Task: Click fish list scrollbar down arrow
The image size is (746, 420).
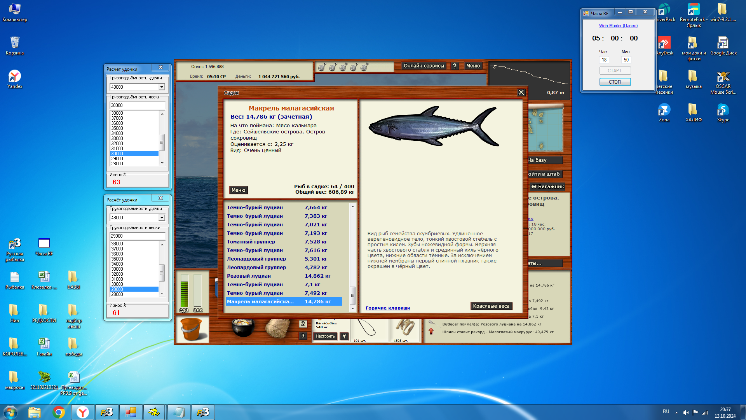Action: point(353,308)
